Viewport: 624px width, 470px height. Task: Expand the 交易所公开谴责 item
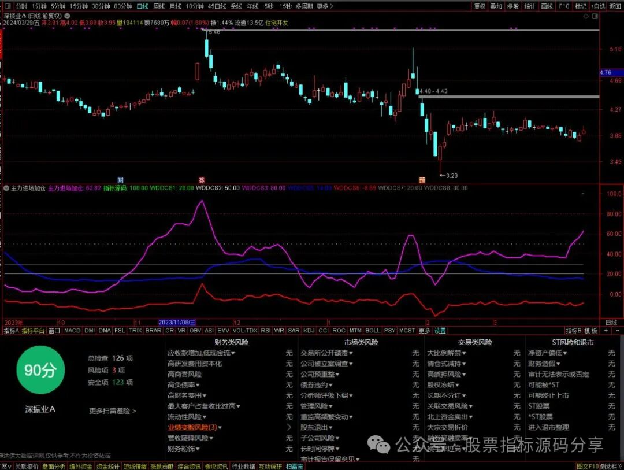[x=326, y=353]
